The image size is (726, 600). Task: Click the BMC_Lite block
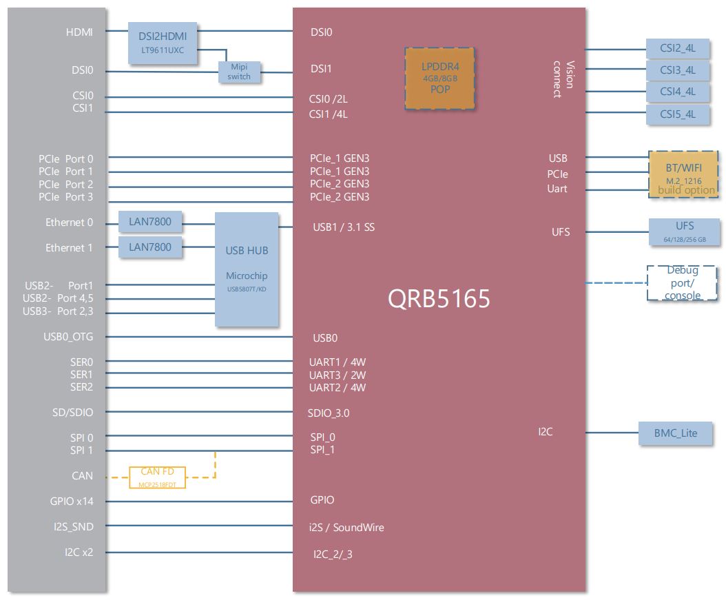[676, 433]
